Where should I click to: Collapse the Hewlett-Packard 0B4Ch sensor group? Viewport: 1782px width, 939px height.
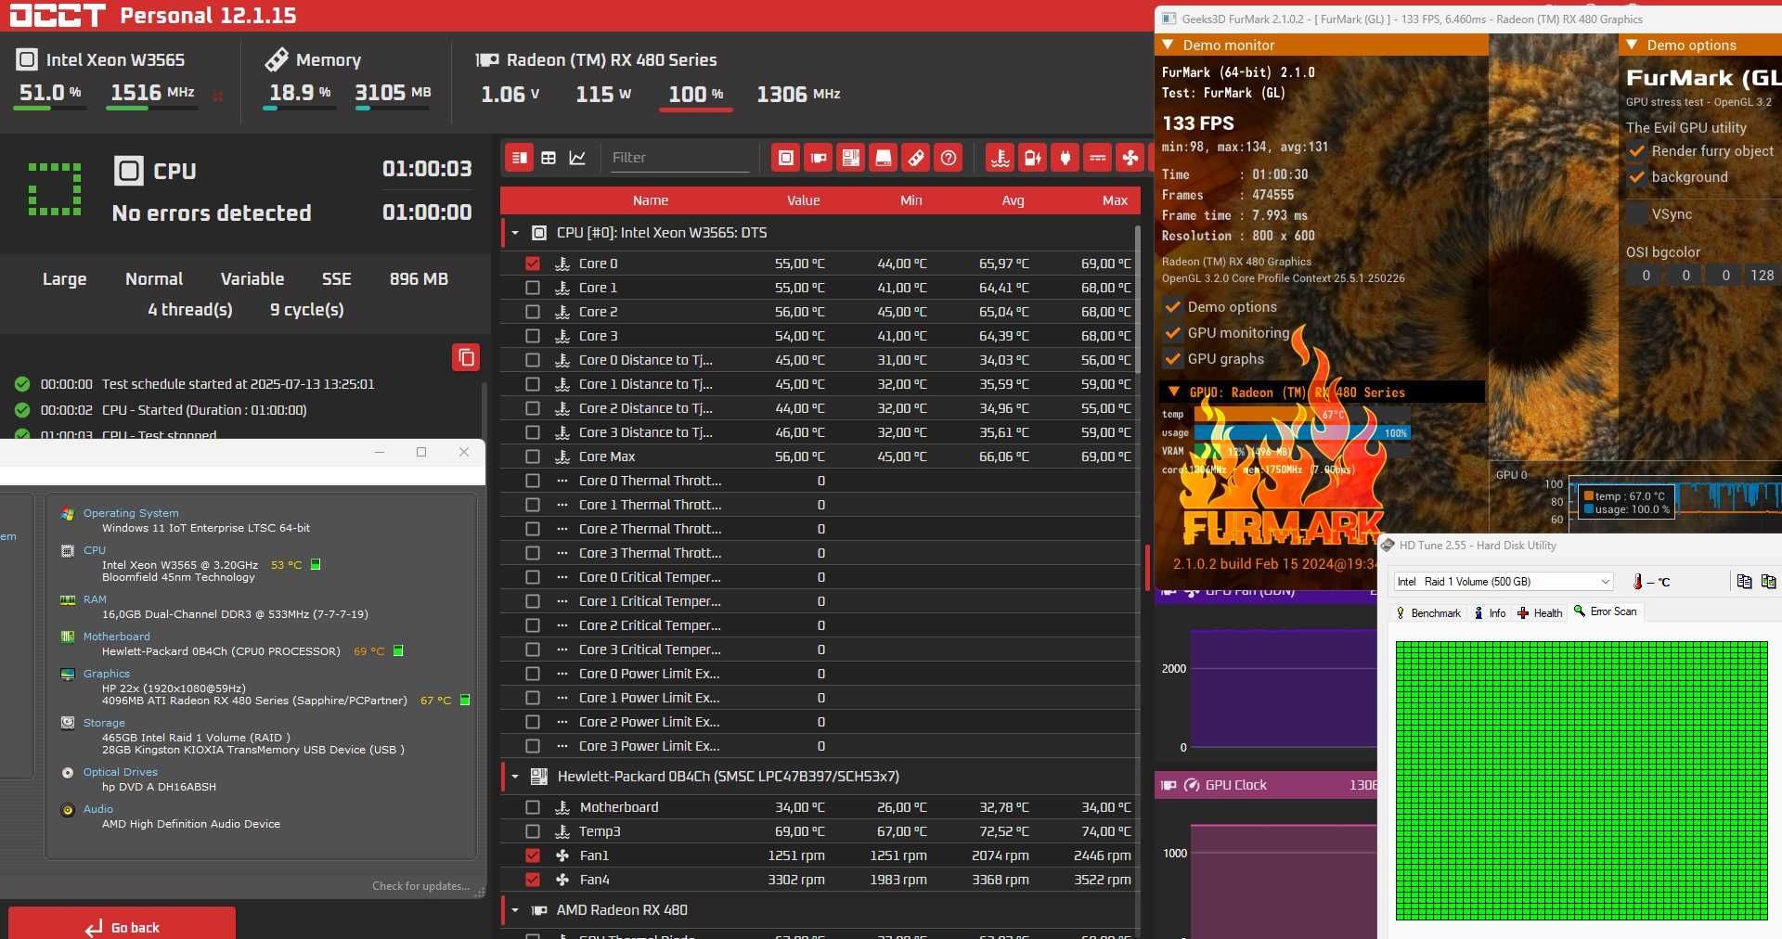click(515, 777)
